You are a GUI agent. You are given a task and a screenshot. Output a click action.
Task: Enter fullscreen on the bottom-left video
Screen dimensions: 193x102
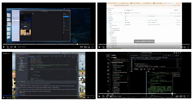[93, 97]
